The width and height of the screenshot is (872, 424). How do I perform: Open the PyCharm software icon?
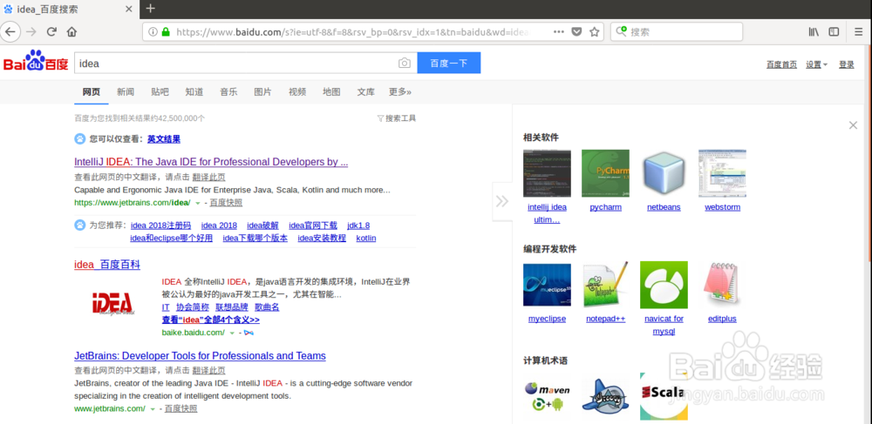click(606, 173)
